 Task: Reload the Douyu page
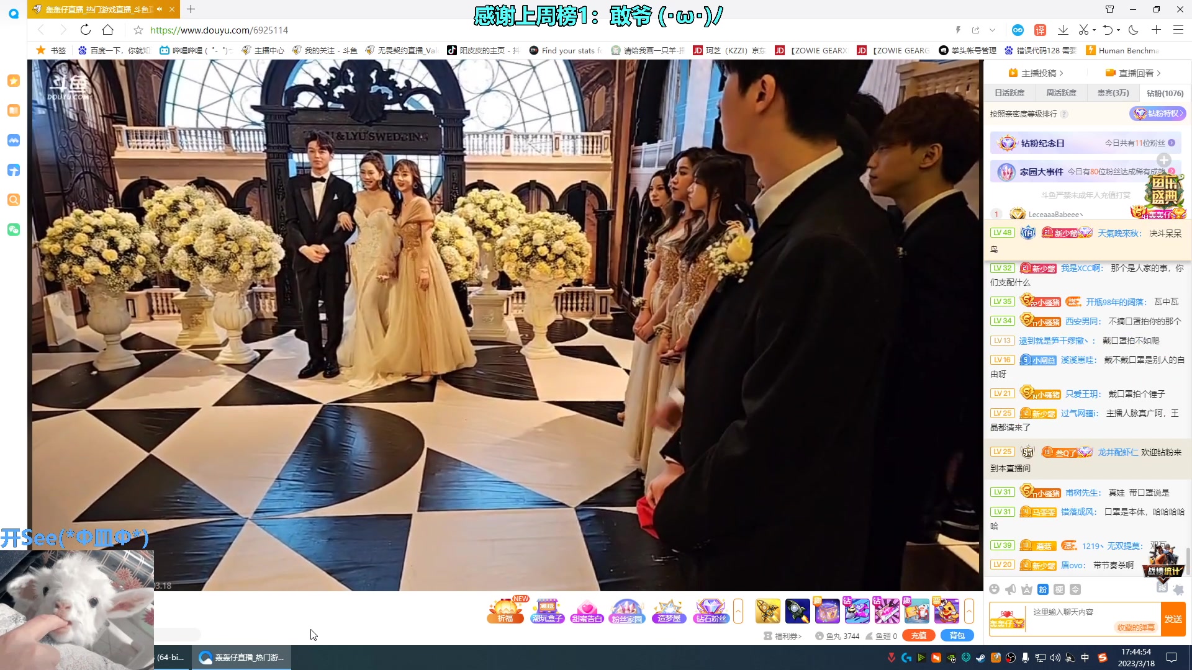coord(86,30)
